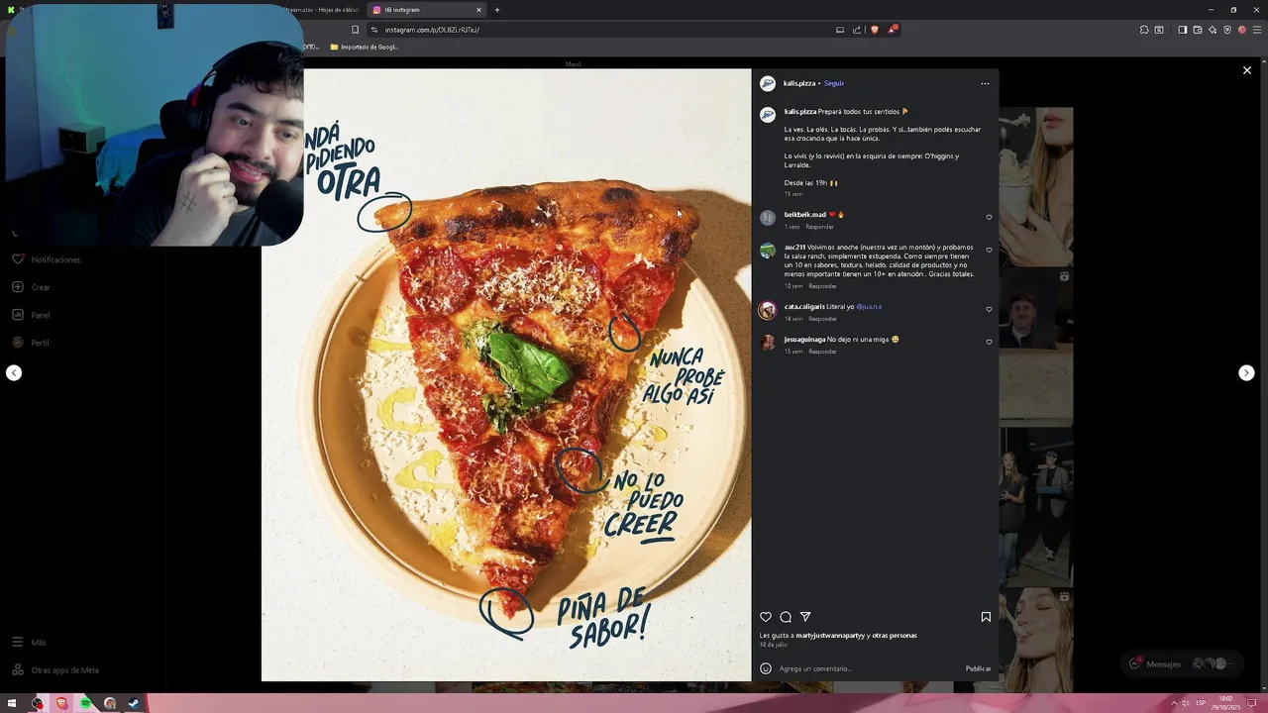This screenshot has width=1268, height=713.
Task: Like the kalis.pizza post with the heart icon
Action: (x=766, y=617)
